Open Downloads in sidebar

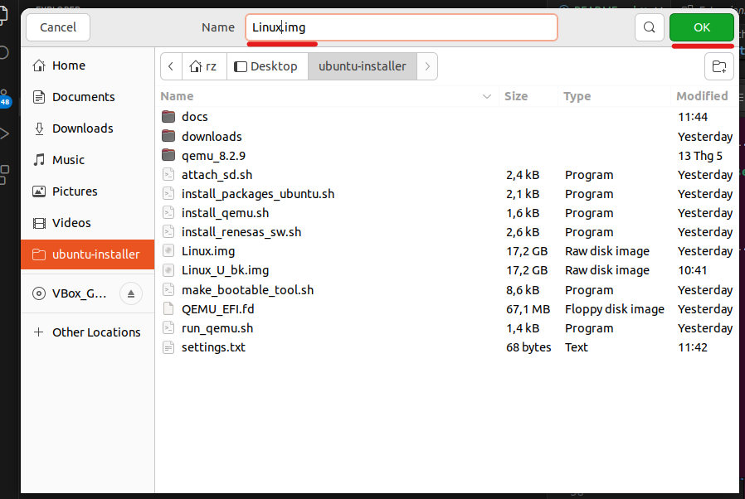(82, 128)
